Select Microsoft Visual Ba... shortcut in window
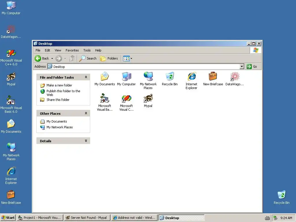The image size is (296, 222). point(105,102)
